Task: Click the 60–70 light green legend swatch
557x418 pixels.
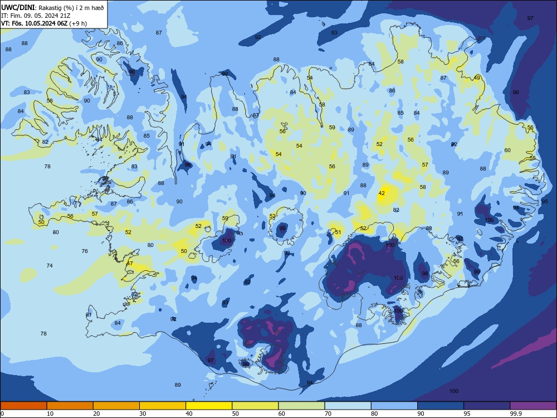Action: point(301,406)
